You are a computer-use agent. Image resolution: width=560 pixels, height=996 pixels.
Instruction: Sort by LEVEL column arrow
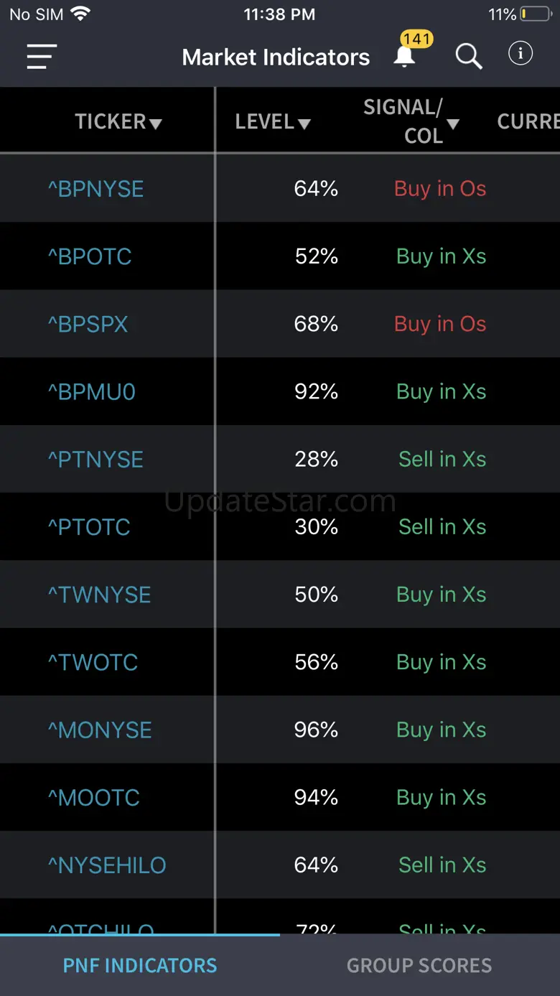pyautogui.click(x=304, y=124)
